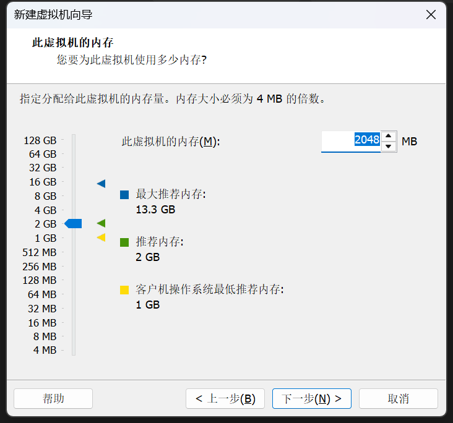
Task: Click the 256 MB scale label
Action: (x=39, y=267)
